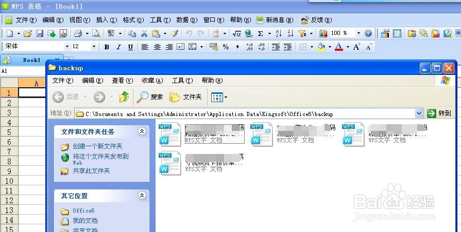This screenshot has height=232, width=461.
Task: Open the 我的文档 link
Action: point(85,220)
